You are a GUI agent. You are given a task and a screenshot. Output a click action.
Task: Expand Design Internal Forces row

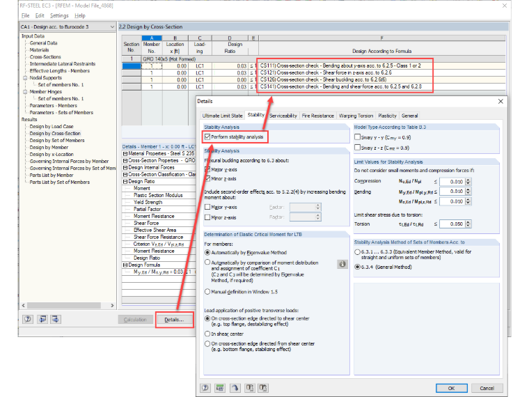point(125,167)
